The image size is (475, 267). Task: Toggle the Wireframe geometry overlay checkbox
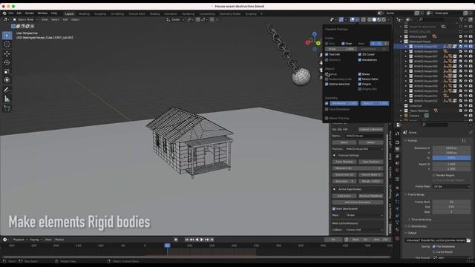[327, 104]
